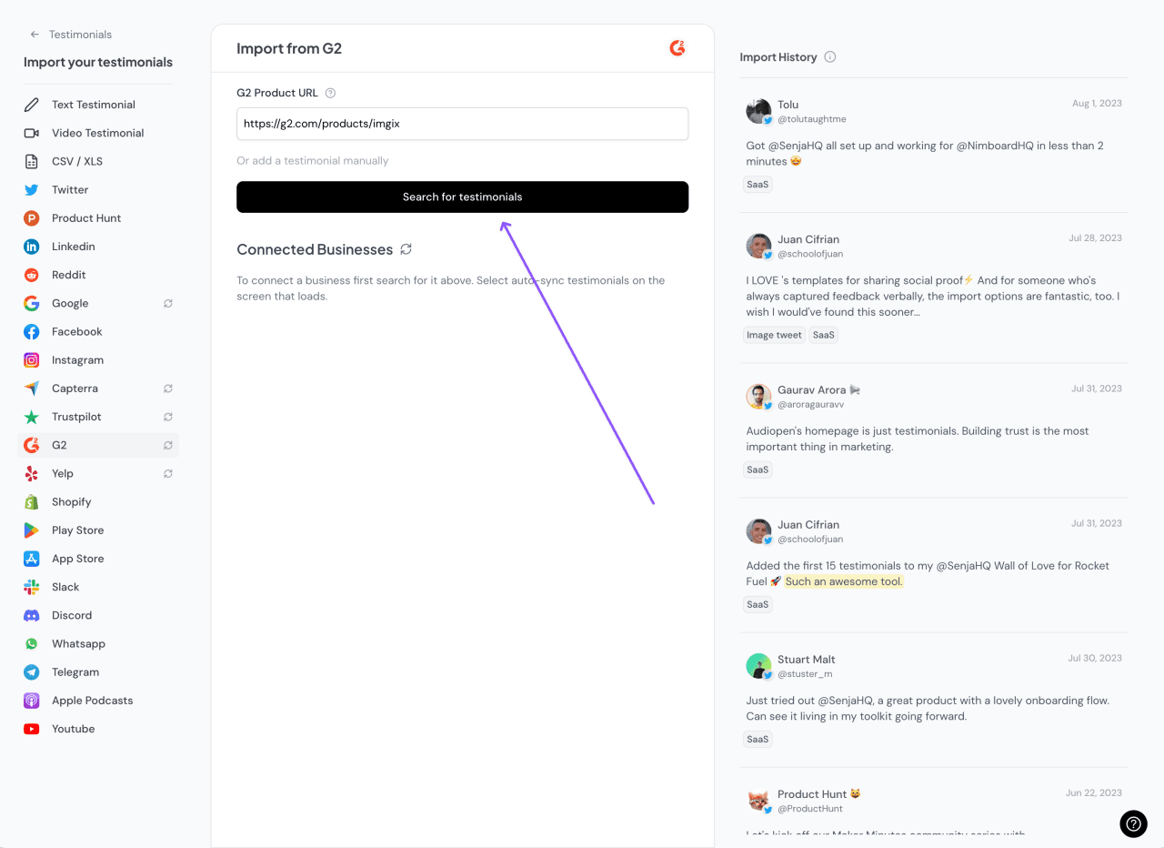Image resolution: width=1164 pixels, height=848 pixels.
Task: Click the Aug 1, 2023 date
Action: click(1097, 103)
